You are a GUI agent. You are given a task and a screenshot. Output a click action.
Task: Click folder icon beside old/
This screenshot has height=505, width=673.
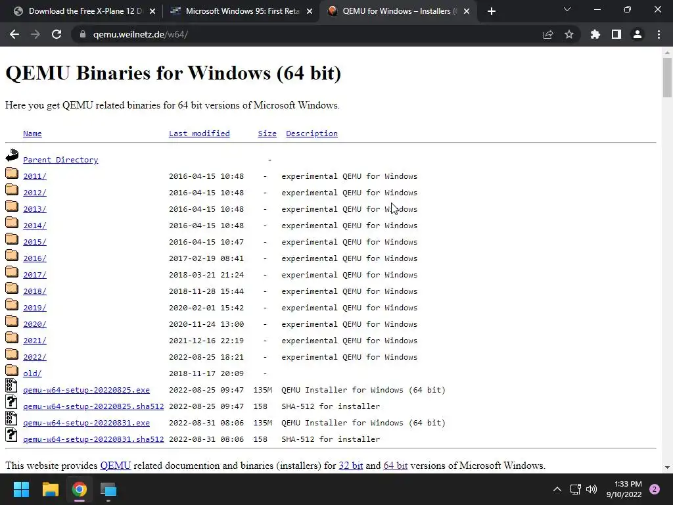(12, 370)
